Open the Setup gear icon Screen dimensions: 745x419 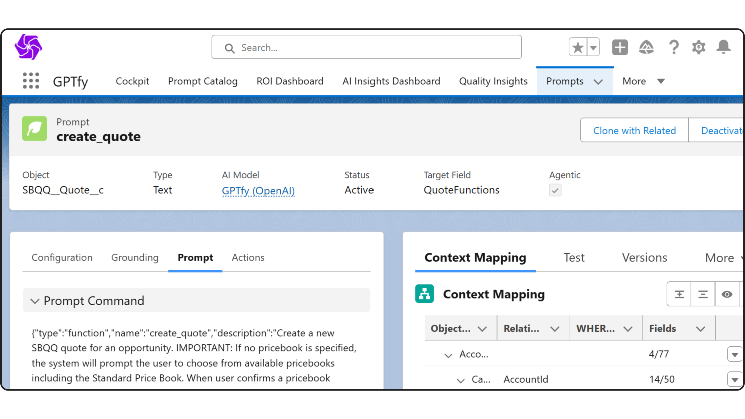pos(698,47)
